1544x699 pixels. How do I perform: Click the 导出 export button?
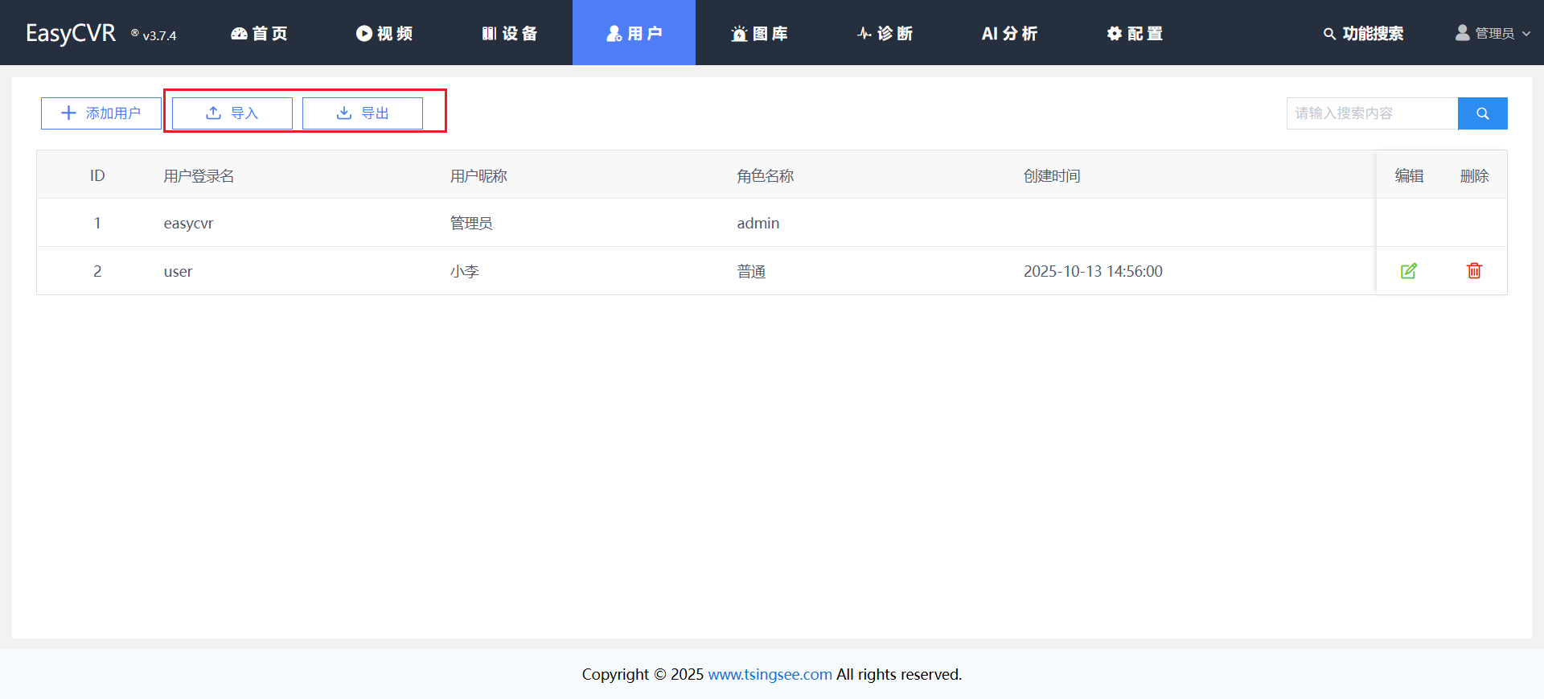(363, 113)
